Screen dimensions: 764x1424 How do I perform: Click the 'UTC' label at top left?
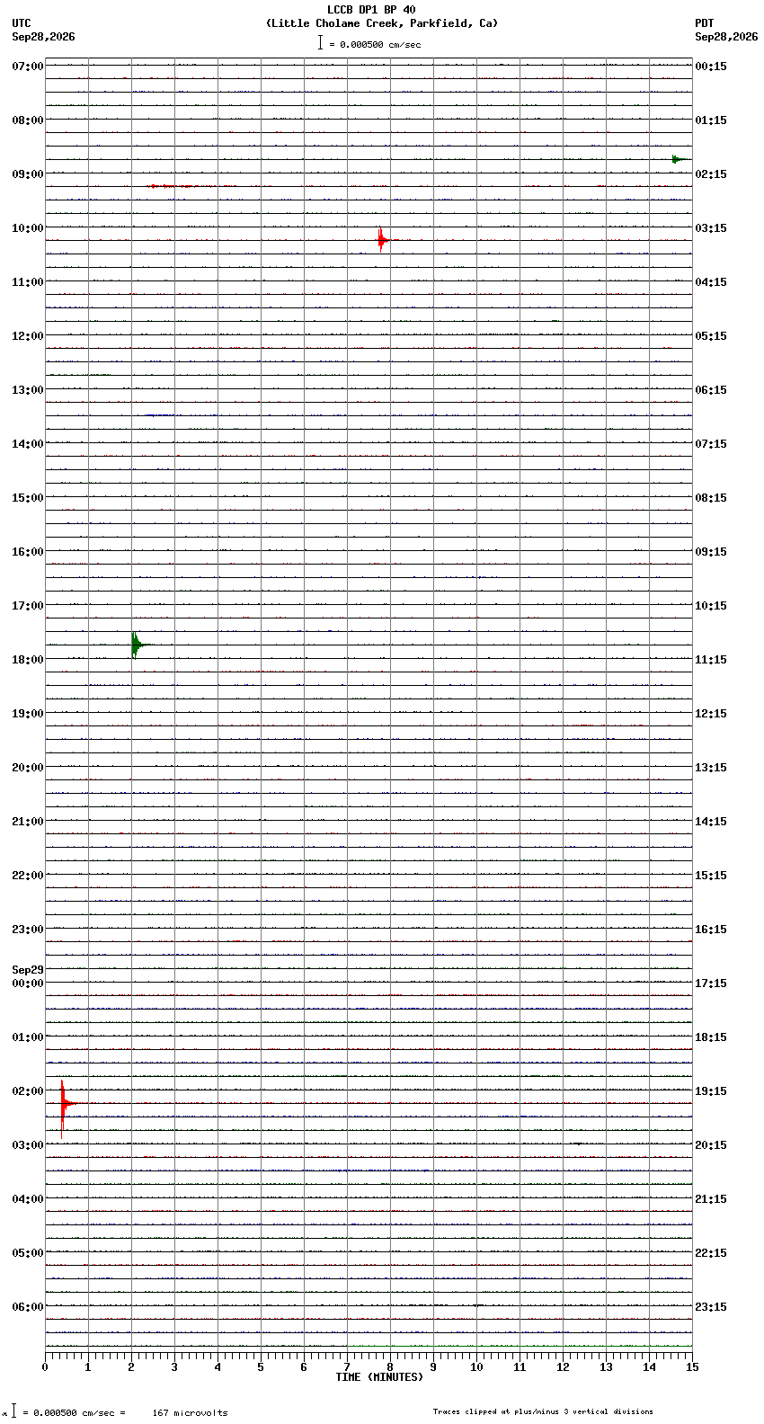[22, 23]
